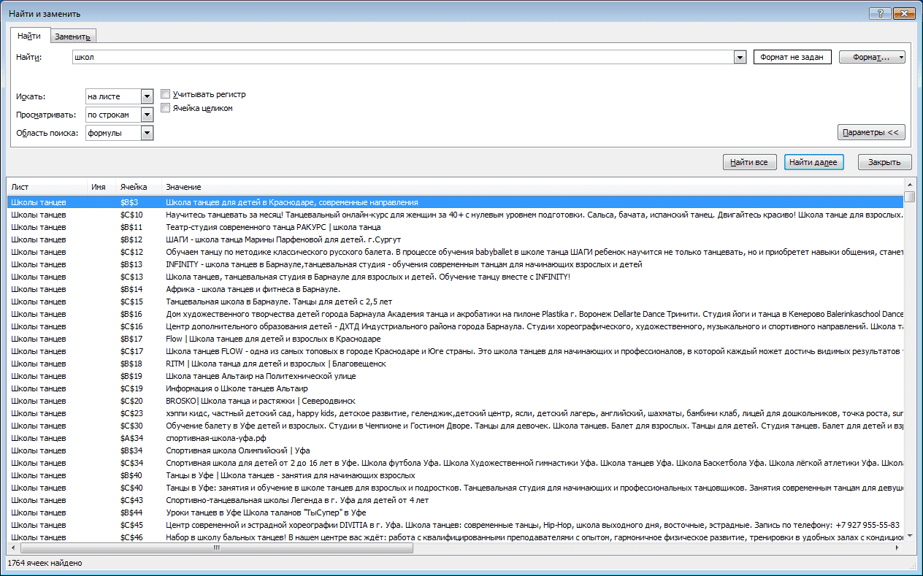The height and width of the screenshot is (576, 923).
Task: Expand the Просматривать 'по строкам' dropdown
Action: pyautogui.click(x=147, y=115)
